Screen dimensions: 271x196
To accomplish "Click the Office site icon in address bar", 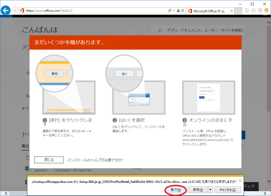I will coord(22,10).
